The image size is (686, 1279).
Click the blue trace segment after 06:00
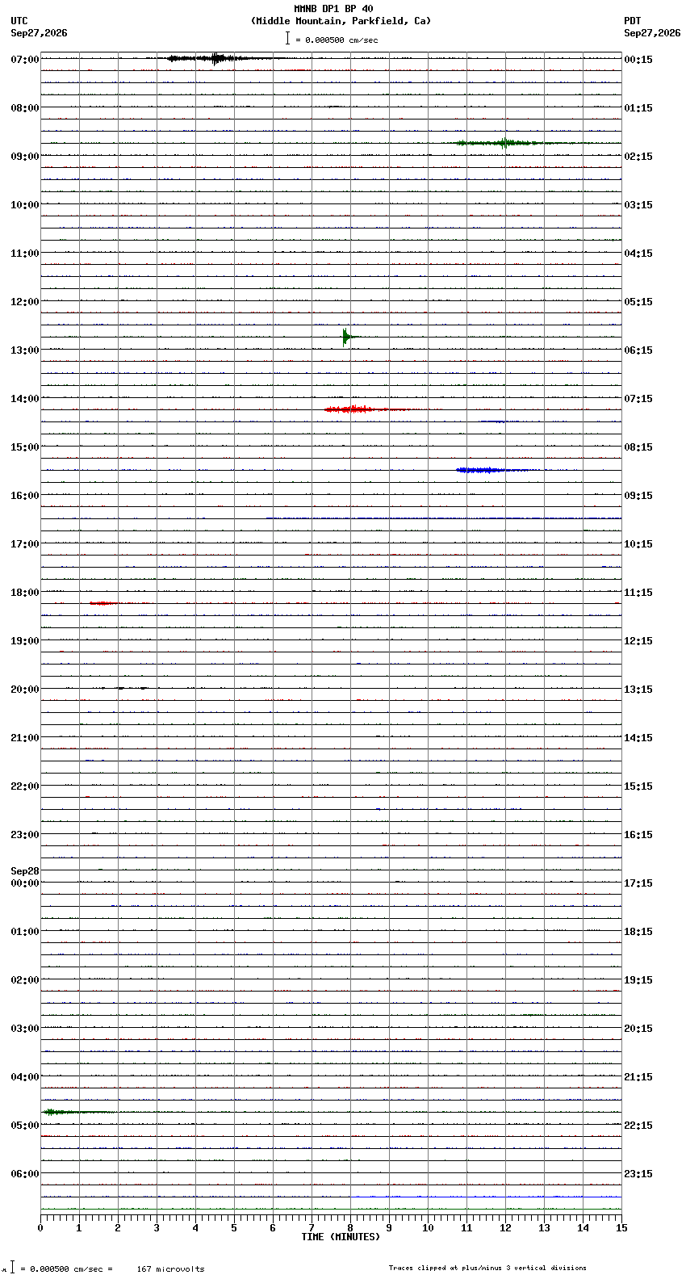pyautogui.click(x=486, y=1197)
